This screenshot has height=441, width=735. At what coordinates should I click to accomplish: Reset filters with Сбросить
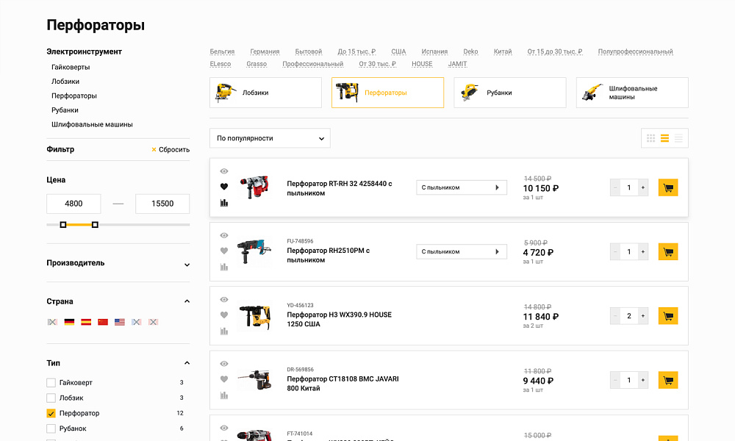tap(170, 149)
